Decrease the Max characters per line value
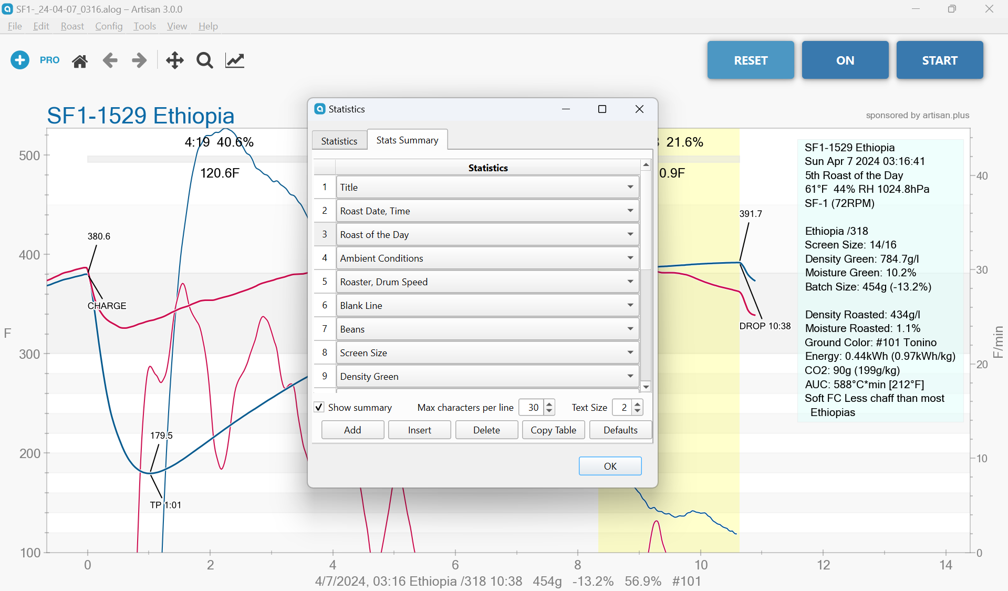The height and width of the screenshot is (591, 1008). [x=549, y=411]
